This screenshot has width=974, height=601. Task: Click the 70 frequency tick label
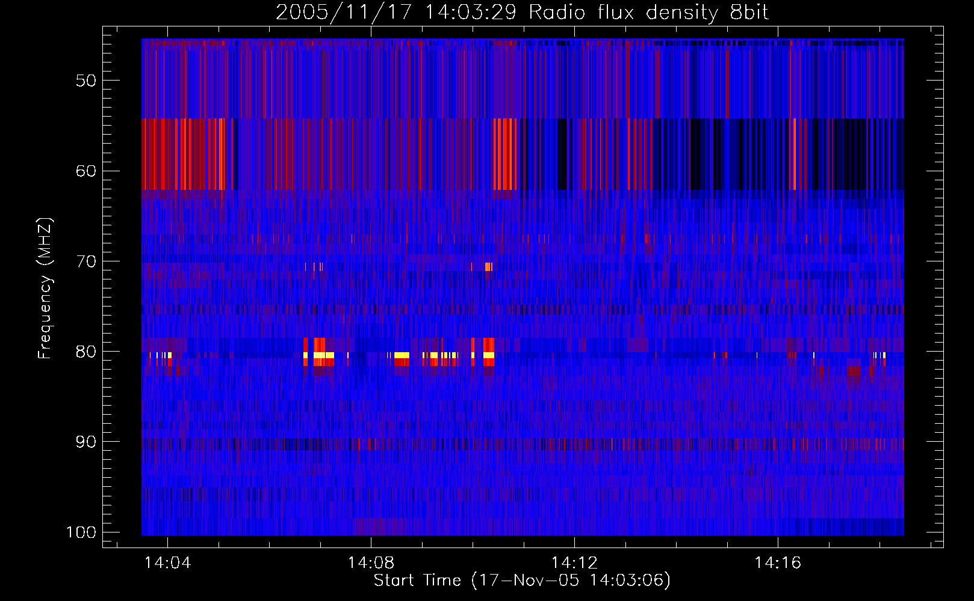point(86,262)
